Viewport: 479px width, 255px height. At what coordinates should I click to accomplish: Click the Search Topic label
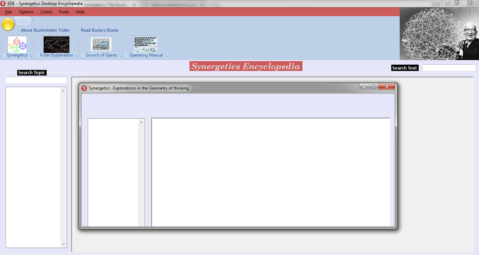pyautogui.click(x=32, y=73)
